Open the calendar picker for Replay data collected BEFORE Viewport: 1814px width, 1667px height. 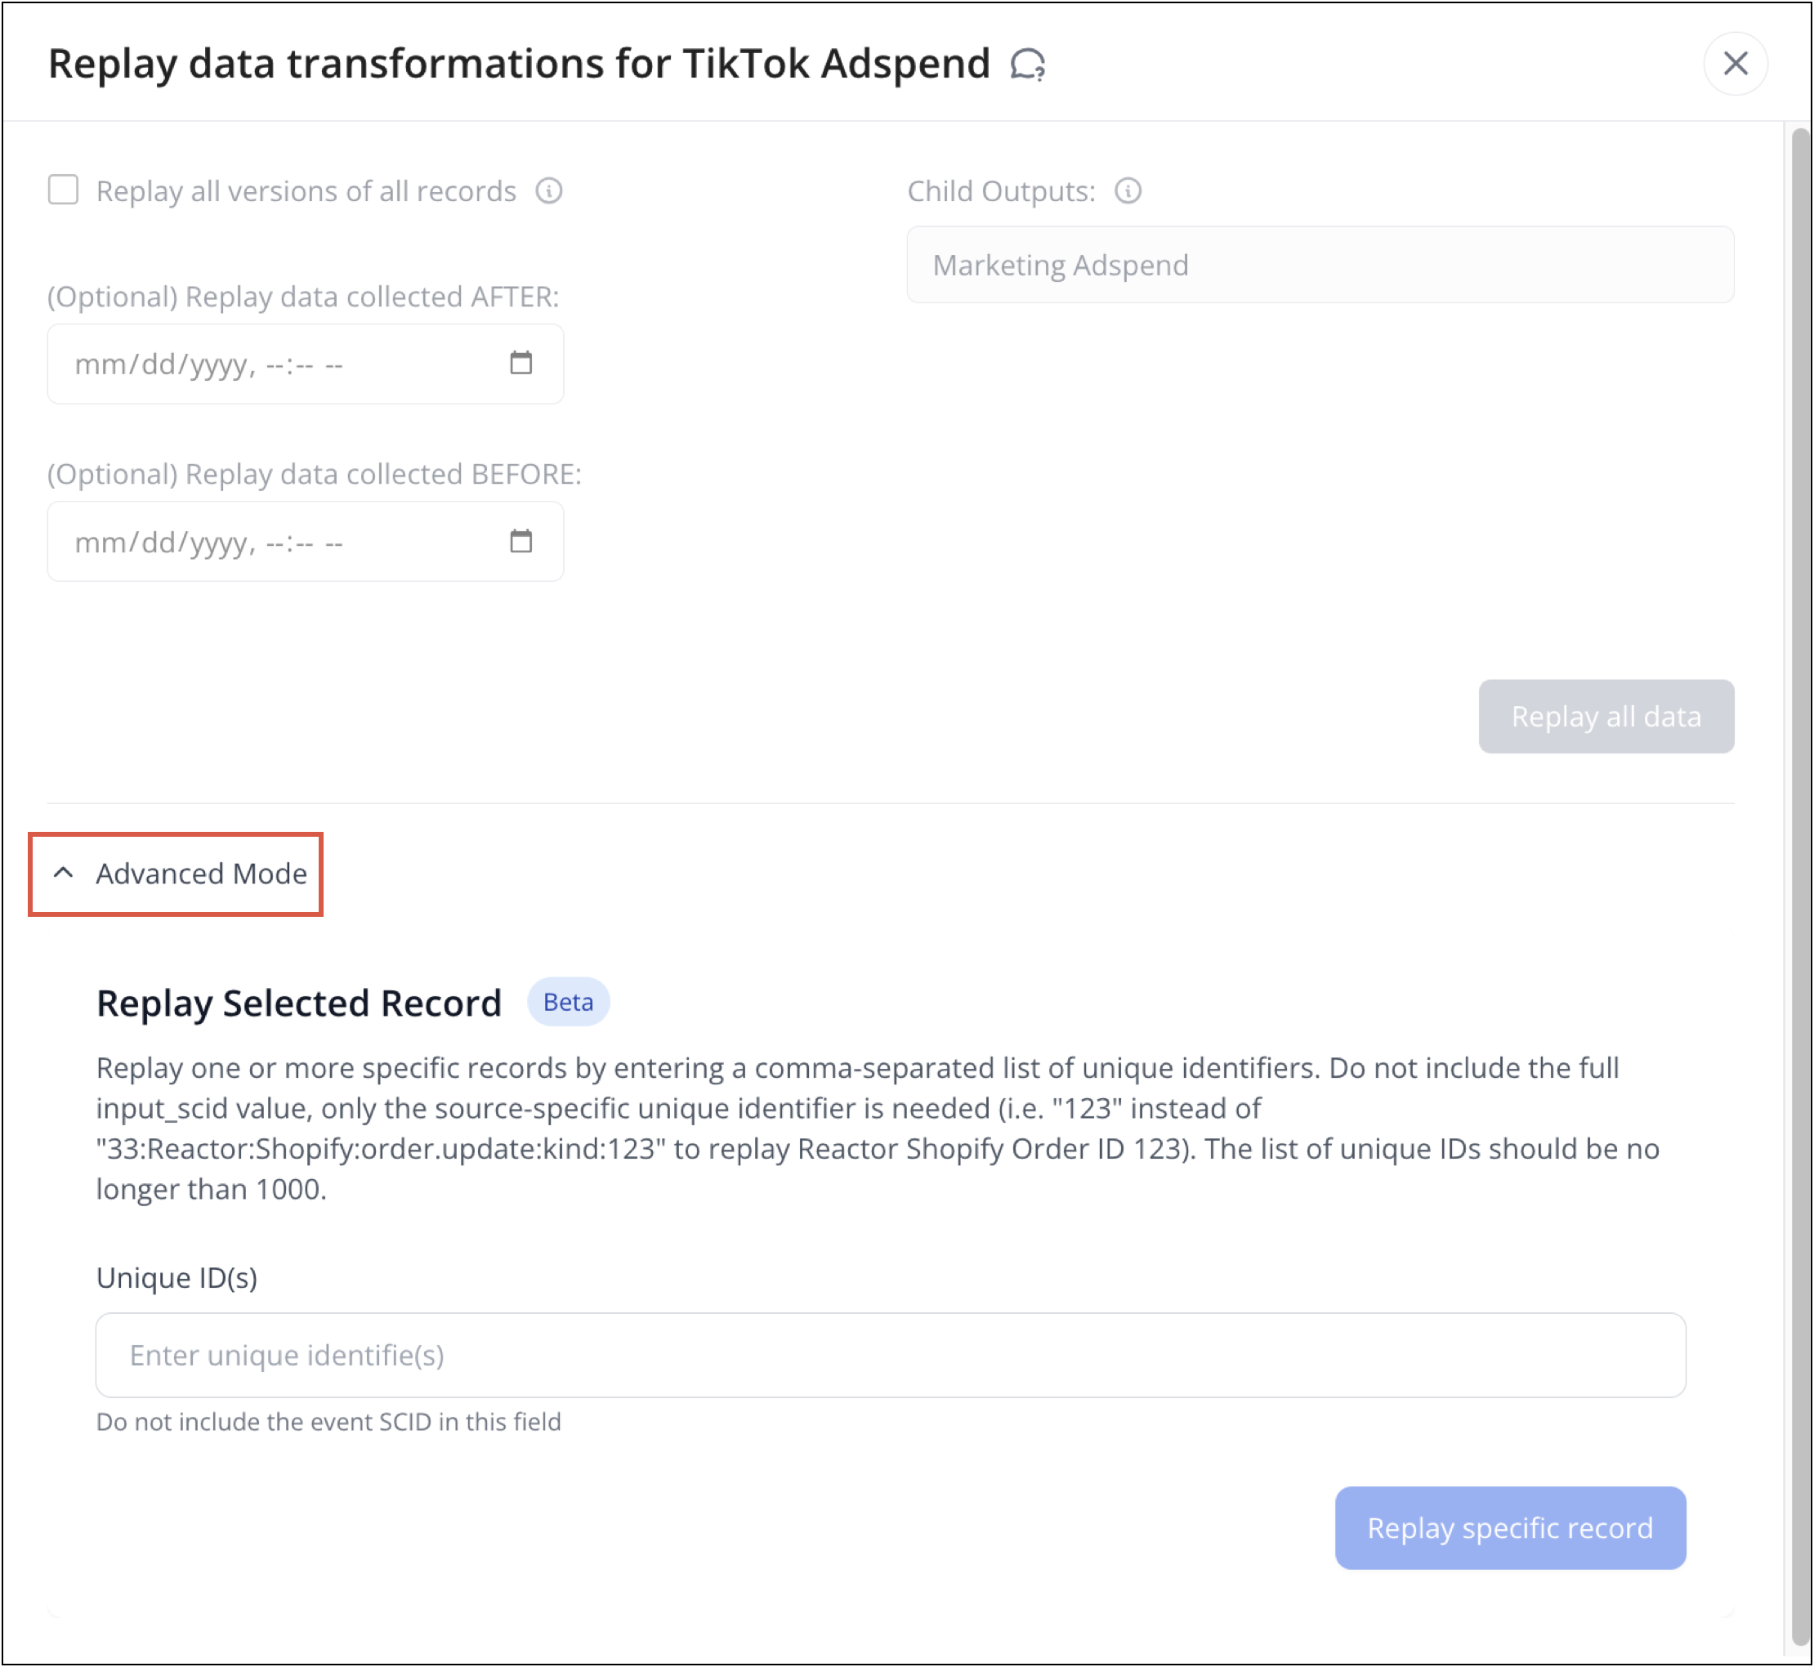pos(521,540)
